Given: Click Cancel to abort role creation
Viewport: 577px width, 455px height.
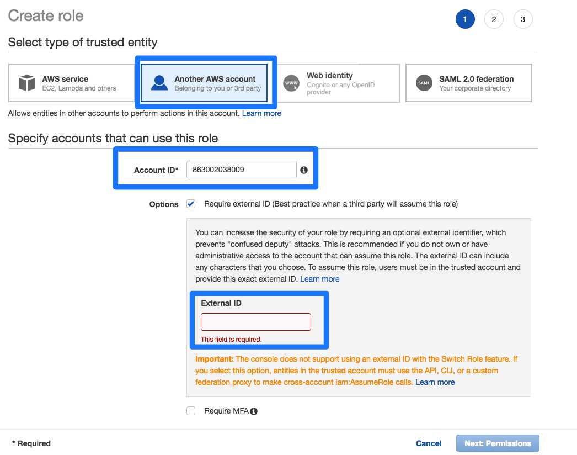Looking at the screenshot, I should click(428, 443).
